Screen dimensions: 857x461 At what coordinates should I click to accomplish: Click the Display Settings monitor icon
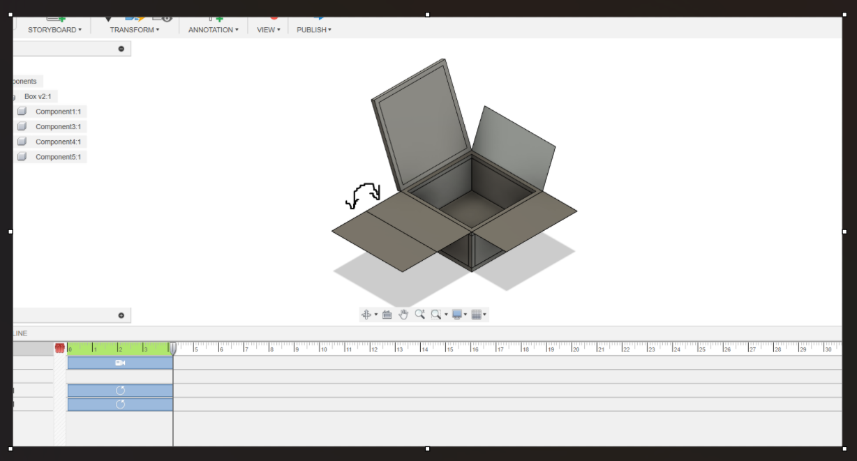tap(456, 314)
